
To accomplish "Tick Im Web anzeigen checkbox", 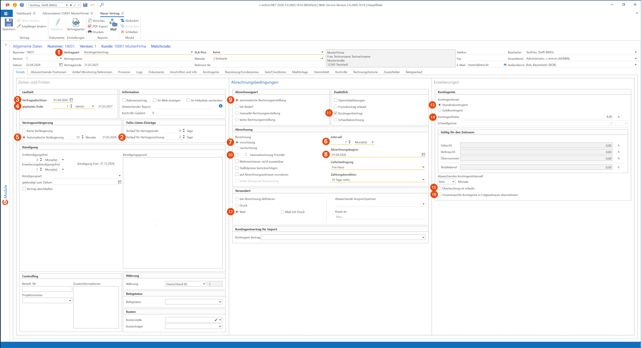I will click(155, 100).
